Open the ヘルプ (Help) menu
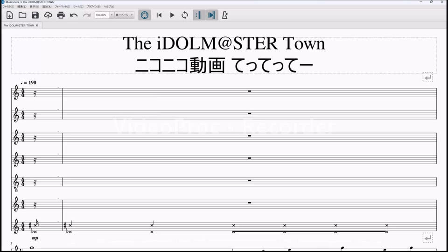This screenshot has width=448, height=252. [109, 7]
